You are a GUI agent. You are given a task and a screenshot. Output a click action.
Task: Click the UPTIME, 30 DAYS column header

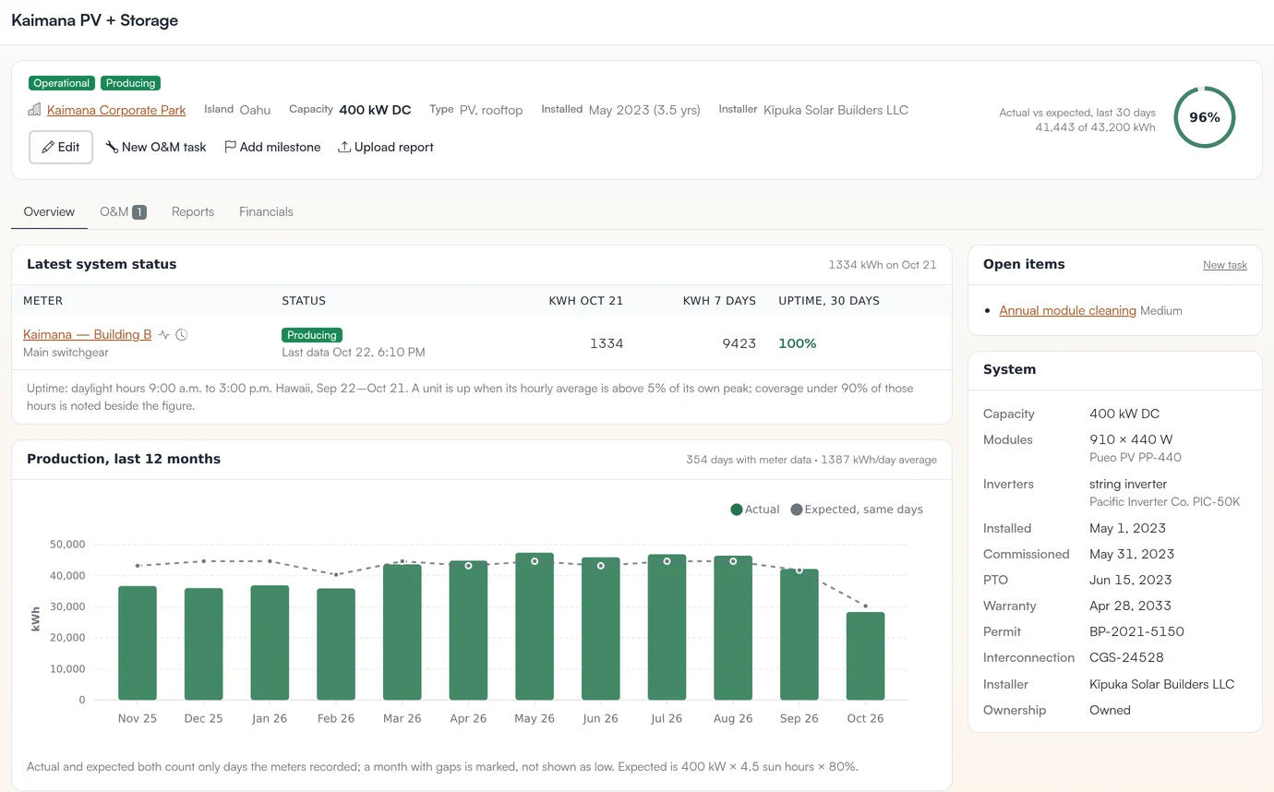coord(829,301)
